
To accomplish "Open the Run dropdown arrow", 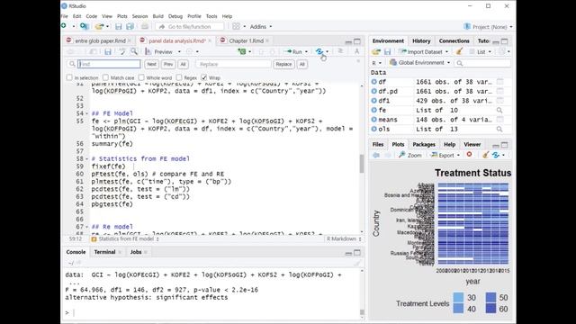I will 306,52.
